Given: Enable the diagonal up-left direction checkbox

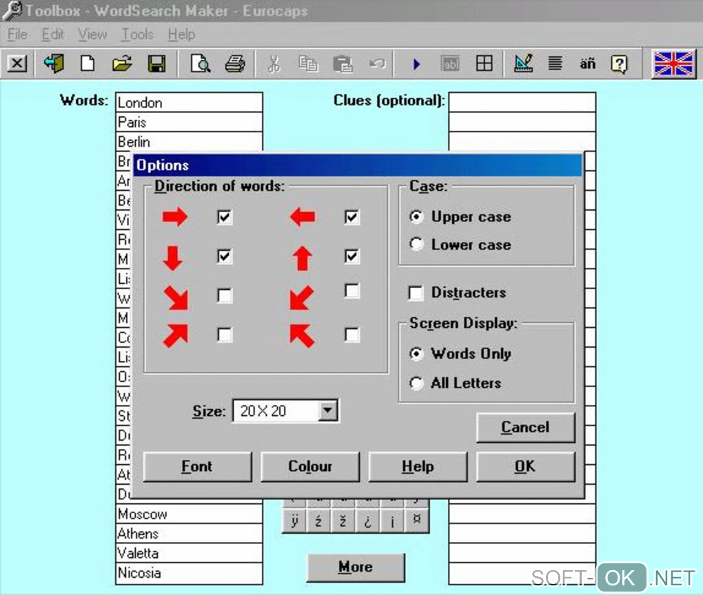Looking at the screenshot, I should 352,335.
